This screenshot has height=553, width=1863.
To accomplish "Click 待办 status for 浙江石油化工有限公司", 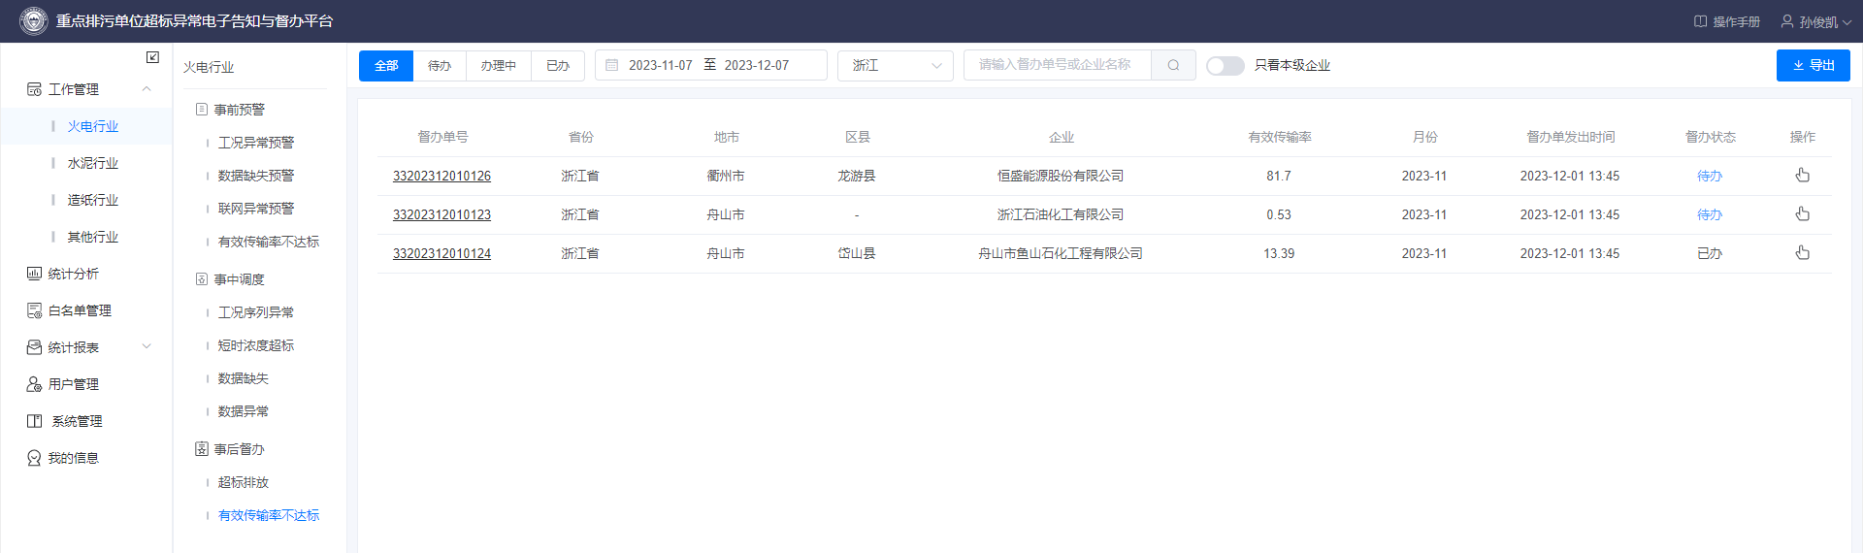I will coord(1710,214).
